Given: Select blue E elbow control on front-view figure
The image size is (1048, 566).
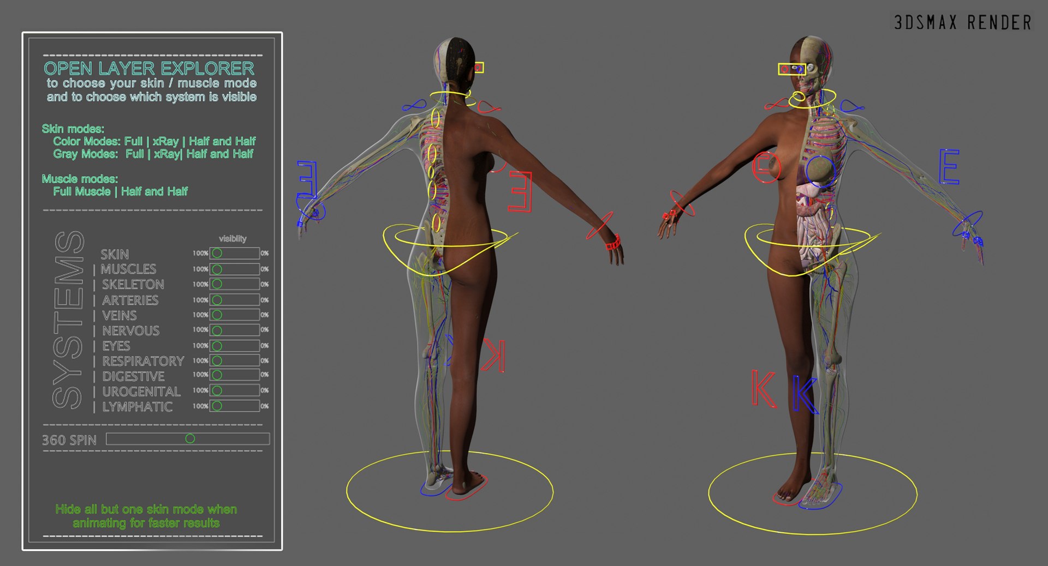Looking at the screenshot, I should click(949, 166).
